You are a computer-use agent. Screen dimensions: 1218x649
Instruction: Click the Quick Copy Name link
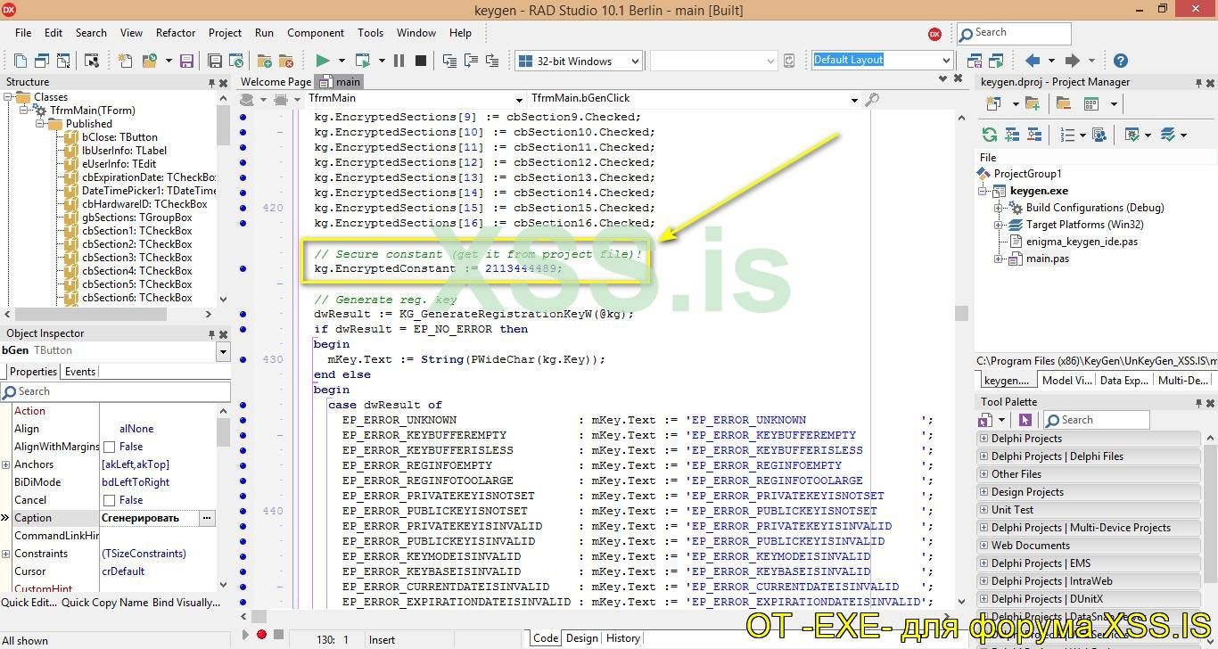click(x=104, y=603)
